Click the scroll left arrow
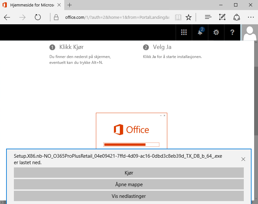The width and height of the screenshot is (258, 204). [x=2, y=202]
